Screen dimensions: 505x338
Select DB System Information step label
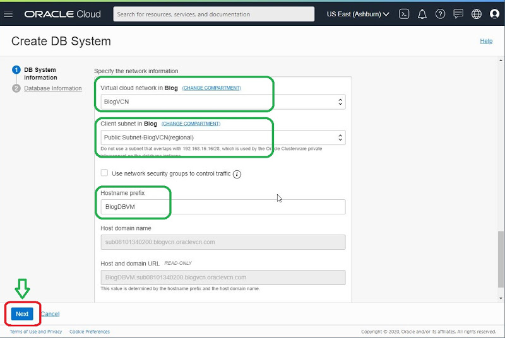(40, 74)
